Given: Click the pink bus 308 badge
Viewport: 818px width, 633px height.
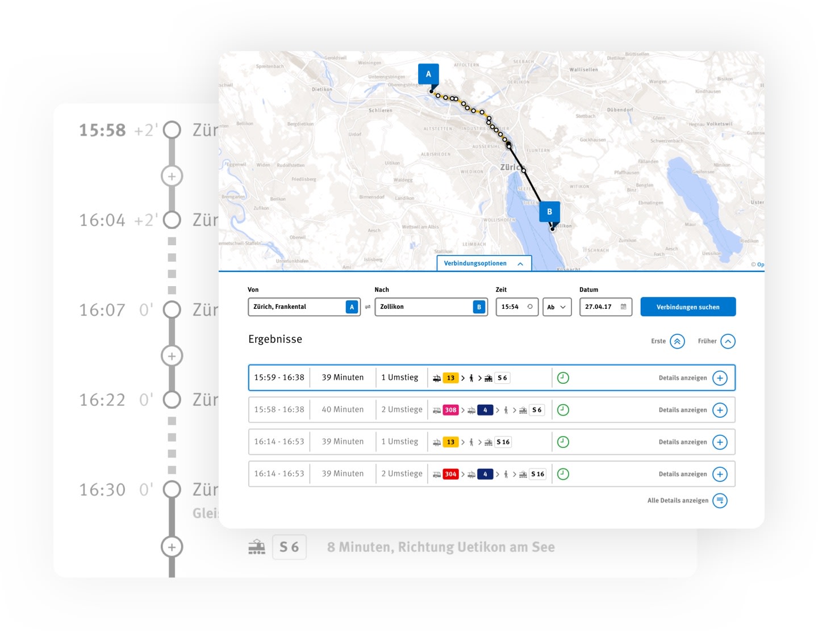Looking at the screenshot, I should [x=450, y=410].
